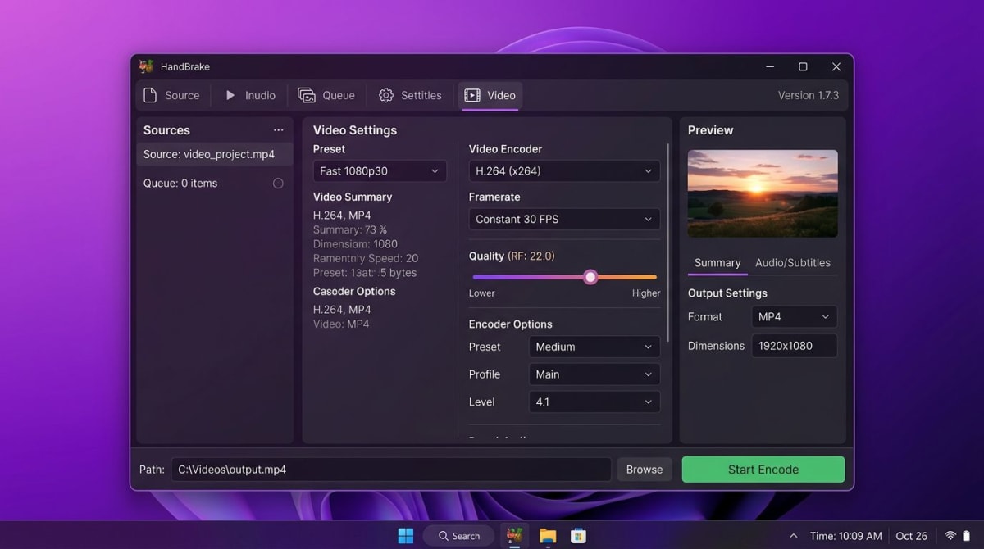This screenshot has width=984, height=549.
Task: Click the sunset preview thumbnail
Action: [x=763, y=193]
